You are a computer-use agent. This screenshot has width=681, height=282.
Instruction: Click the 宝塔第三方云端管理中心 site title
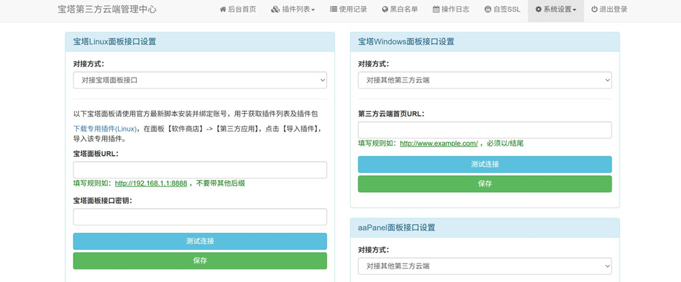107,10
